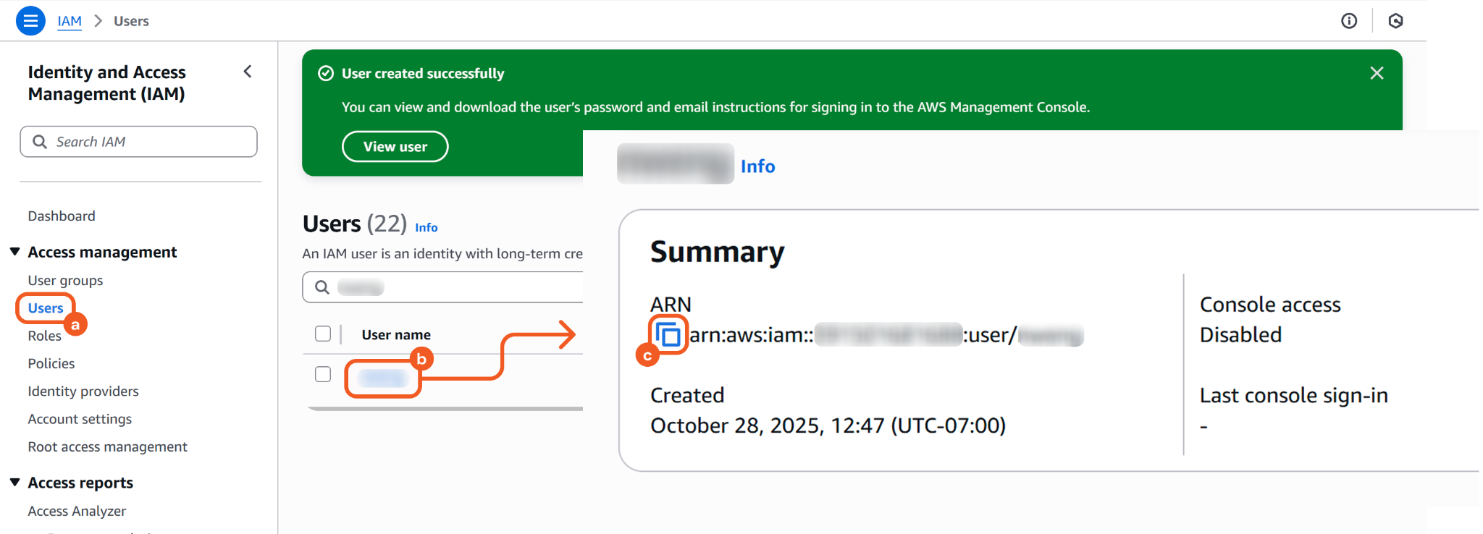
Task: Check the checkbox for the listed user row
Action: point(323,374)
